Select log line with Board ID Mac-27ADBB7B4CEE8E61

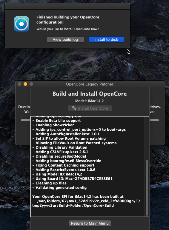73,179
